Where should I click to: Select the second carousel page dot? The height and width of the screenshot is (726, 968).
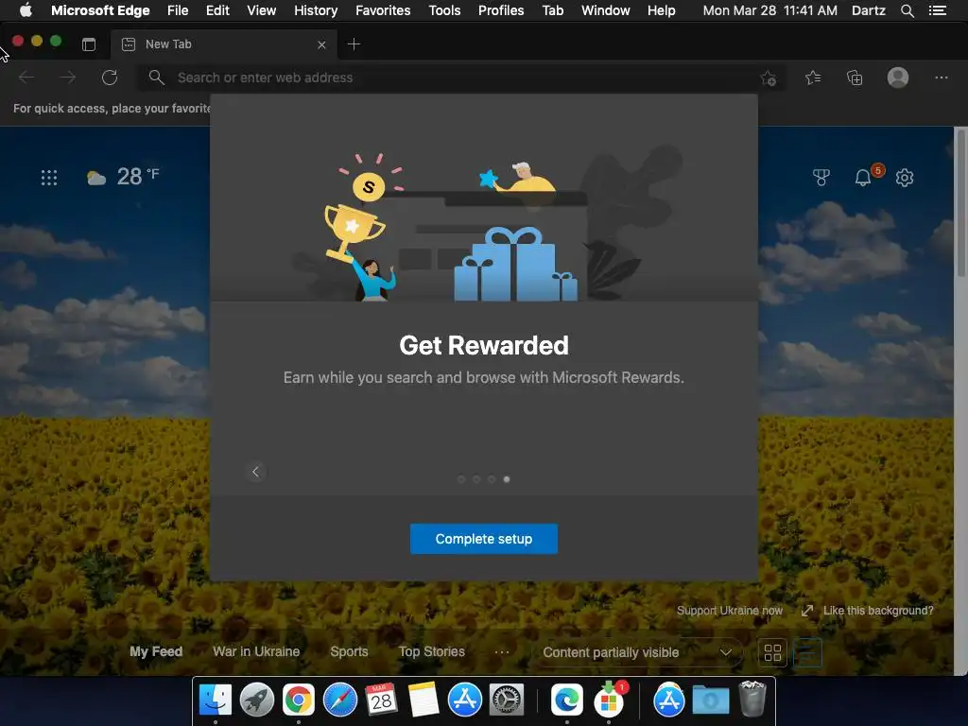pyautogui.click(x=476, y=479)
